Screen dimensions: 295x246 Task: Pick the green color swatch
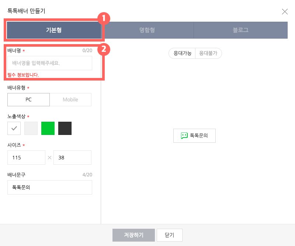(x=48, y=128)
